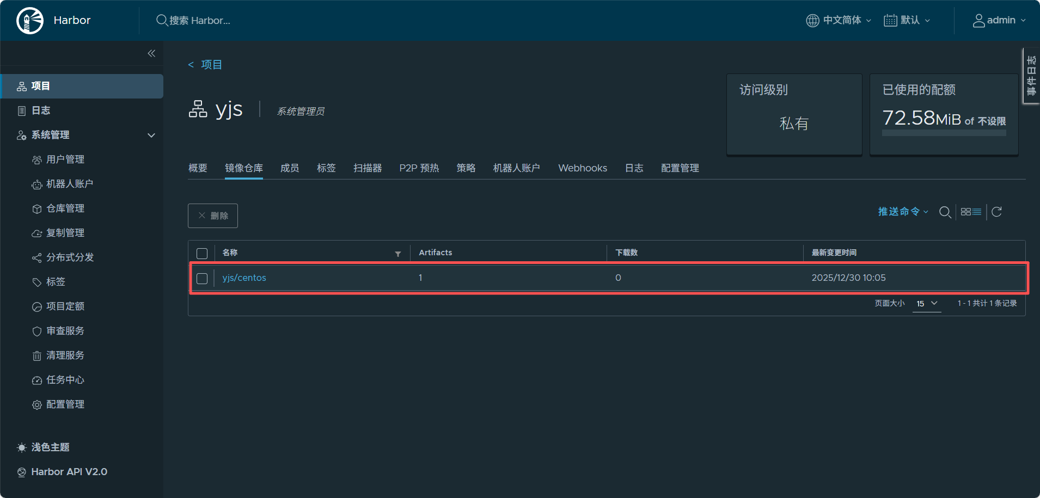
Task: Open the 默认 date format dropdown
Action: point(907,20)
